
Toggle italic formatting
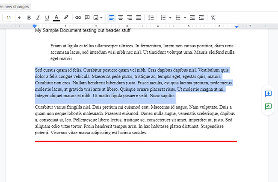pyautogui.click(x=38, y=17)
